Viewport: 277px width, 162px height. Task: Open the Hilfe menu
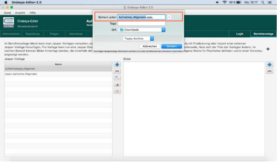click(x=32, y=13)
